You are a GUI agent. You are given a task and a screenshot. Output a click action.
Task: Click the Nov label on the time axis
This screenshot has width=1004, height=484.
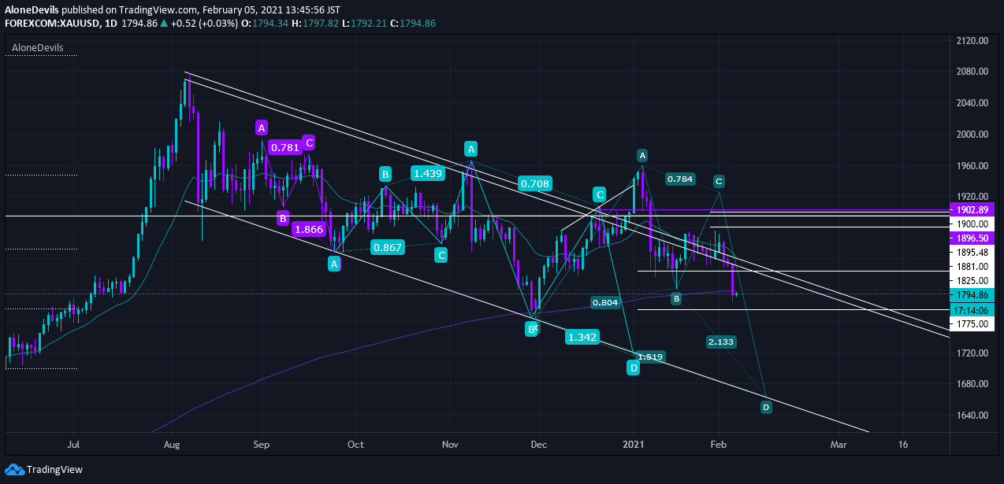click(450, 445)
